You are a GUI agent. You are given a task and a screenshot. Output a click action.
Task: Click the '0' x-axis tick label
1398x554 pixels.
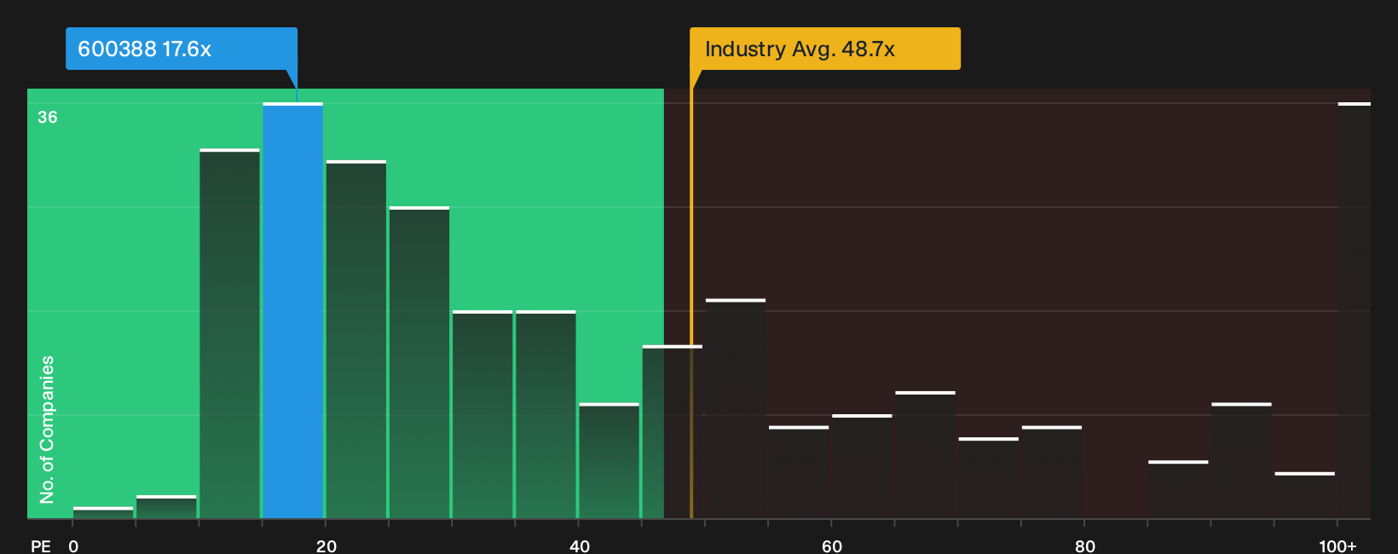tap(73, 545)
